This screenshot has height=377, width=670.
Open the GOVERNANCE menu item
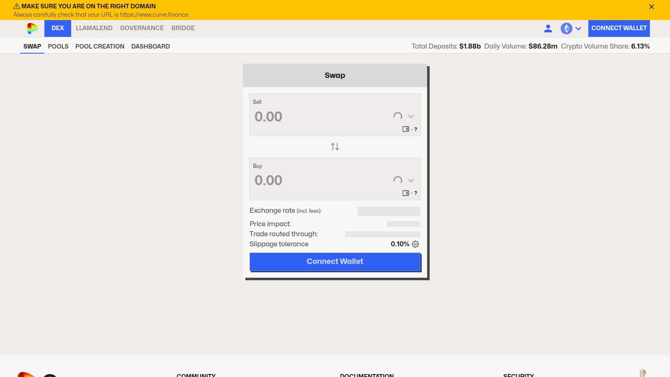pos(142,28)
